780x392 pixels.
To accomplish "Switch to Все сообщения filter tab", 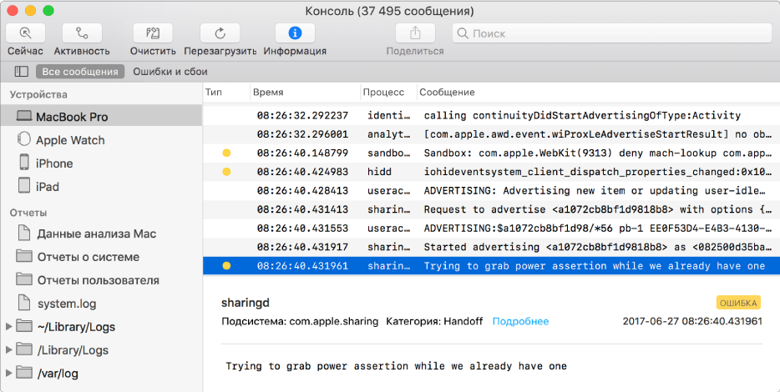I will (x=80, y=72).
